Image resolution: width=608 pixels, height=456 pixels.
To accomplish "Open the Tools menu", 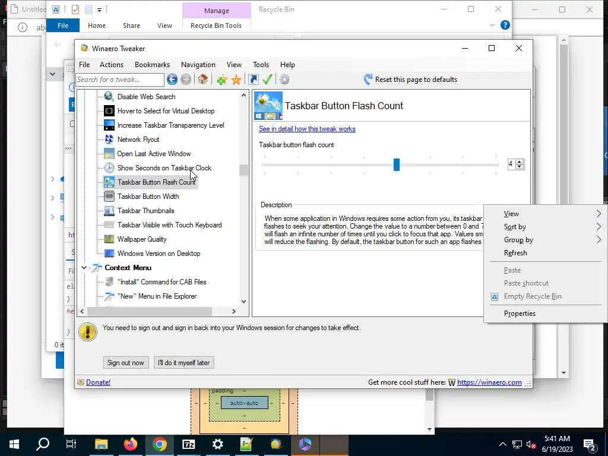I will (x=261, y=65).
